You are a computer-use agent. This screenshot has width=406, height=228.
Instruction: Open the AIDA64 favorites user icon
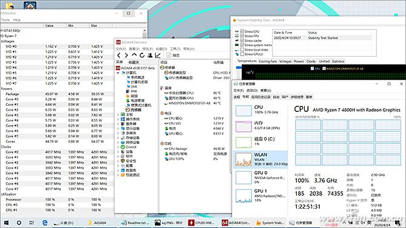(x=150, y=55)
